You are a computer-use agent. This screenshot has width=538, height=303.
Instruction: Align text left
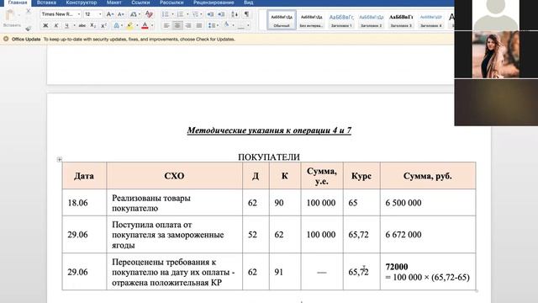click(x=166, y=25)
